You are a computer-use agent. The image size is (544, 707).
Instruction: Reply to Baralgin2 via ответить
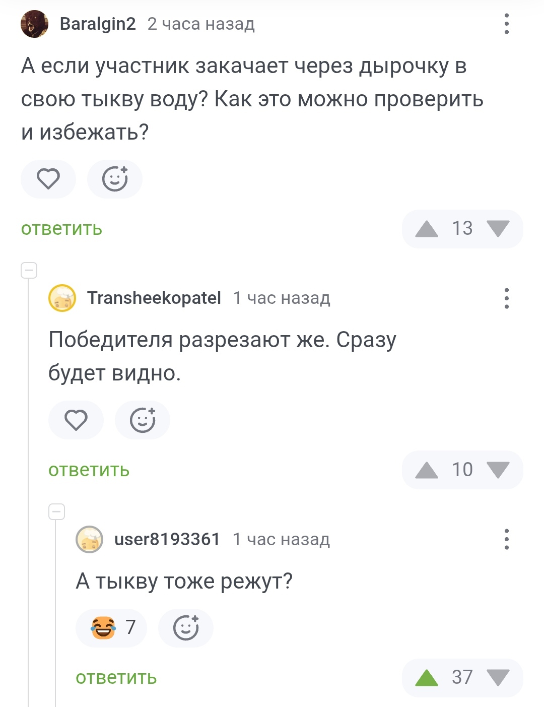[61, 229]
